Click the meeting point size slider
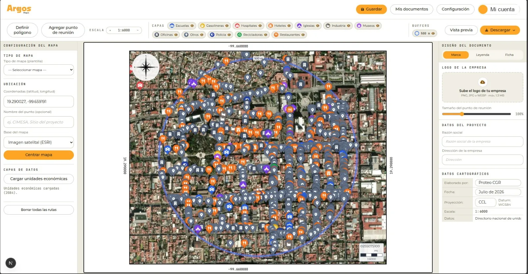The height and width of the screenshot is (274, 528). [x=477, y=114]
